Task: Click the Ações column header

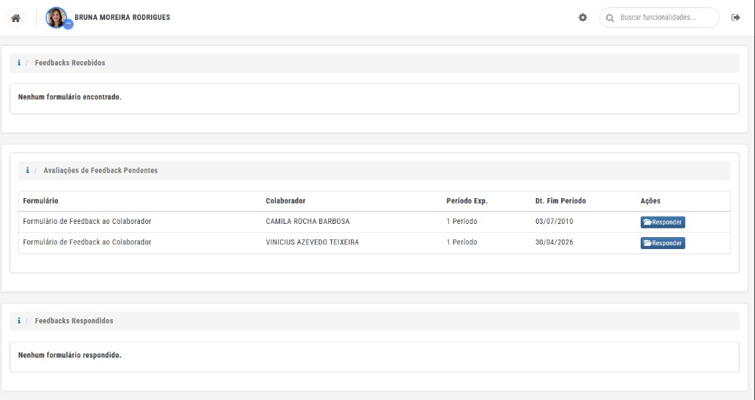Action: (650, 200)
